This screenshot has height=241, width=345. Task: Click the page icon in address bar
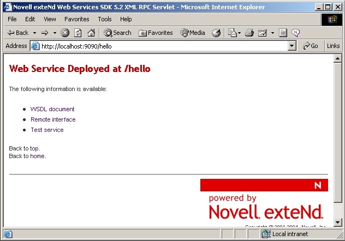[35, 46]
